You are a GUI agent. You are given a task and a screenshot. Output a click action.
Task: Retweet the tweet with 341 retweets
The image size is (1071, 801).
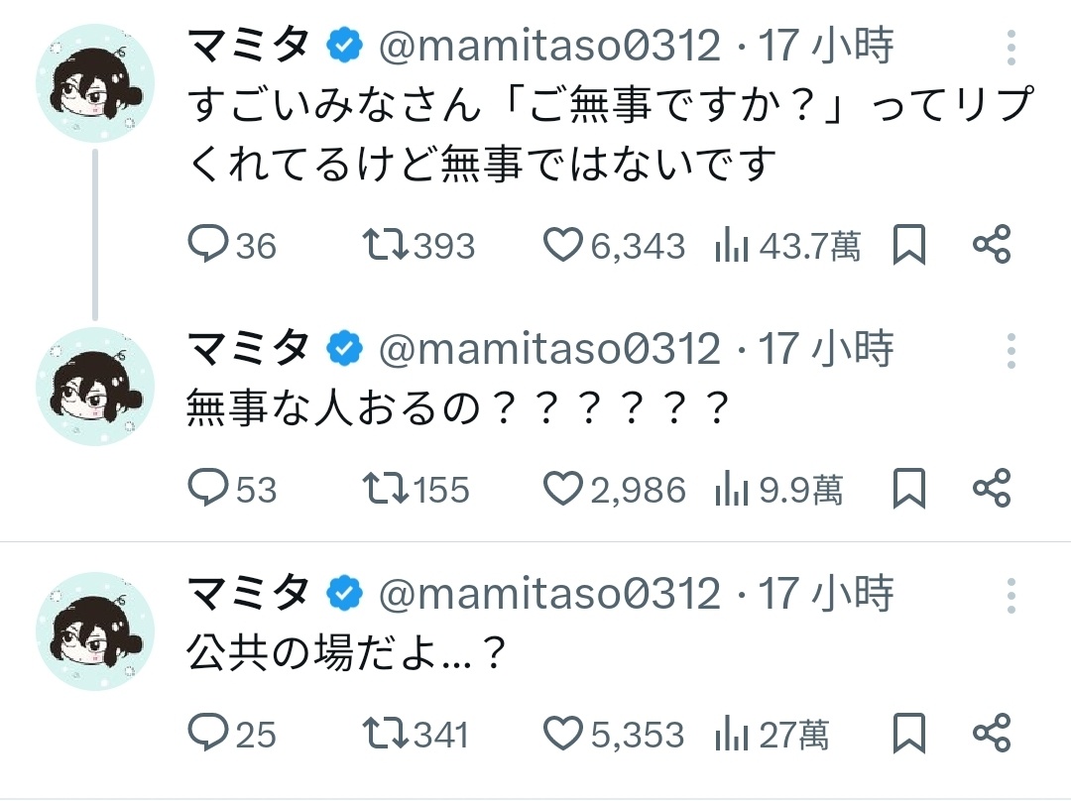point(385,734)
